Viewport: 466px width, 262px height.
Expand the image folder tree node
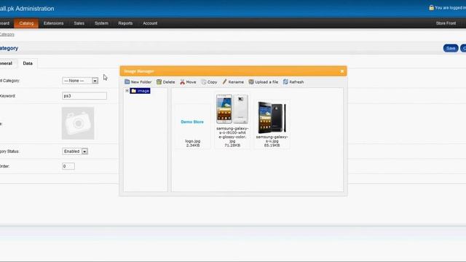point(127,90)
